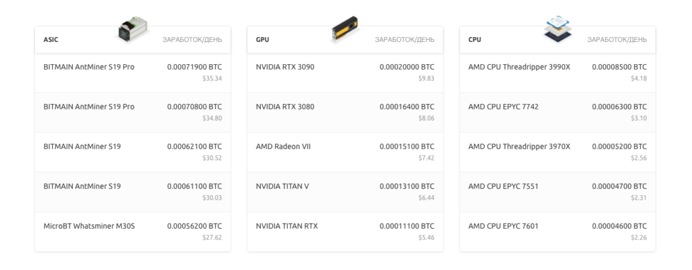Screen dimensions: 692x270
Task: Click NVIDIA RTX 3080 row
Action: (x=285, y=107)
